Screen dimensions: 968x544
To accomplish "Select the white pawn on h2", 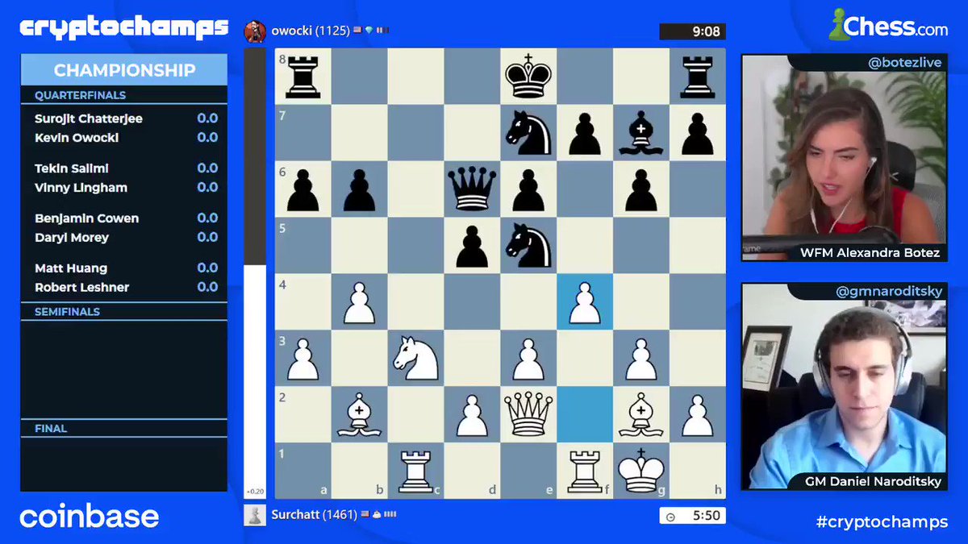I will point(698,415).
